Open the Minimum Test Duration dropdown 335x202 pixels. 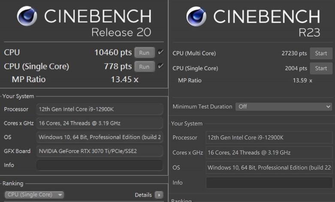284,106
